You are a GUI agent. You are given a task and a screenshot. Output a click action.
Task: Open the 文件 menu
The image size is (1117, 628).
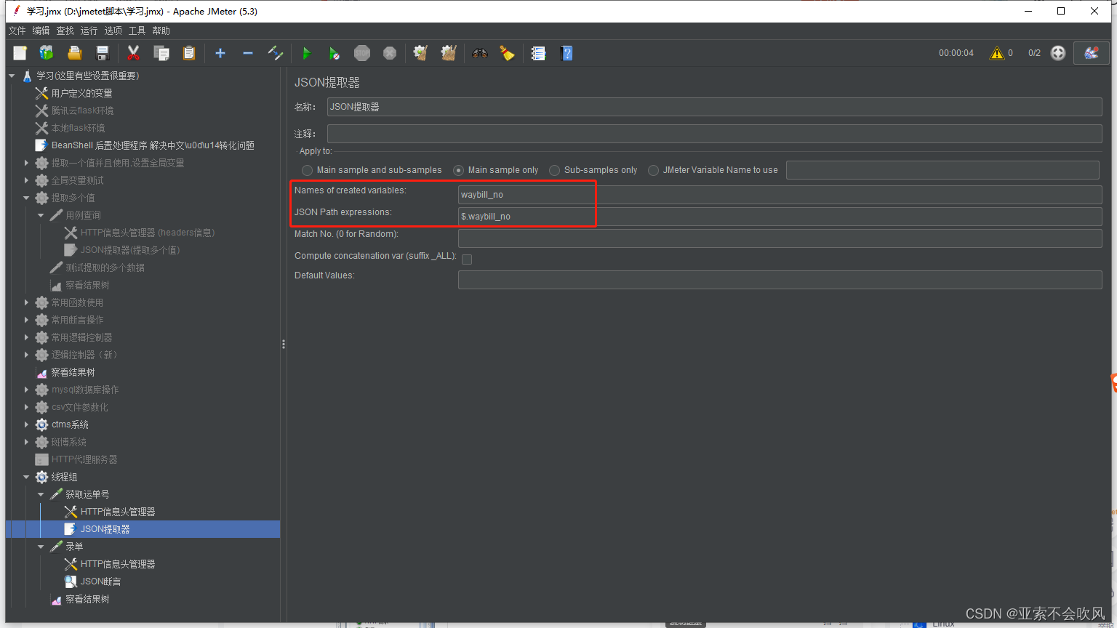[x=17, y=31]
